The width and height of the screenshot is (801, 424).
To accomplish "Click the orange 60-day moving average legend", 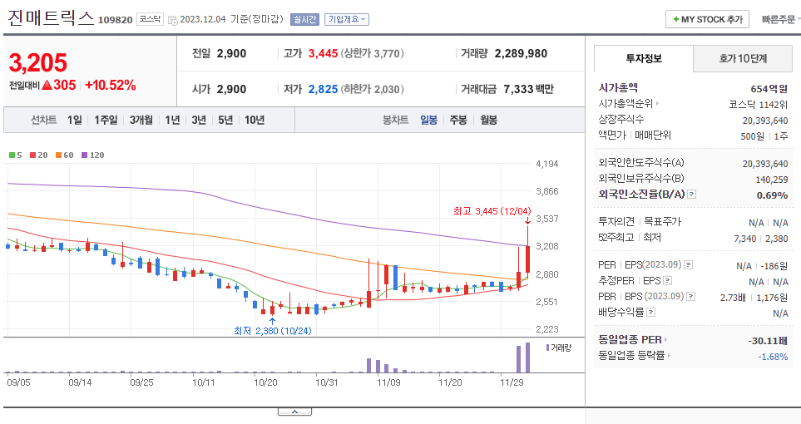I will pos(65,155).
